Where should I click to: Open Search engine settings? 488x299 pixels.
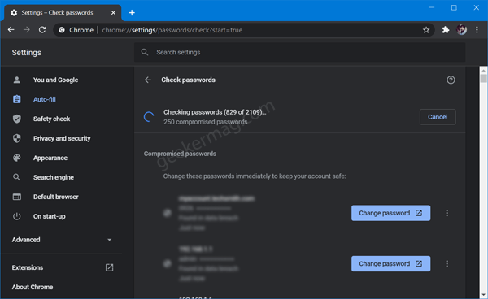[x=54, y=177]
